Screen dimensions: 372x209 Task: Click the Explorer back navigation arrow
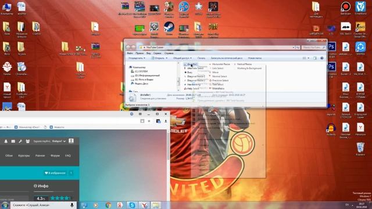(x=128, y=48)
